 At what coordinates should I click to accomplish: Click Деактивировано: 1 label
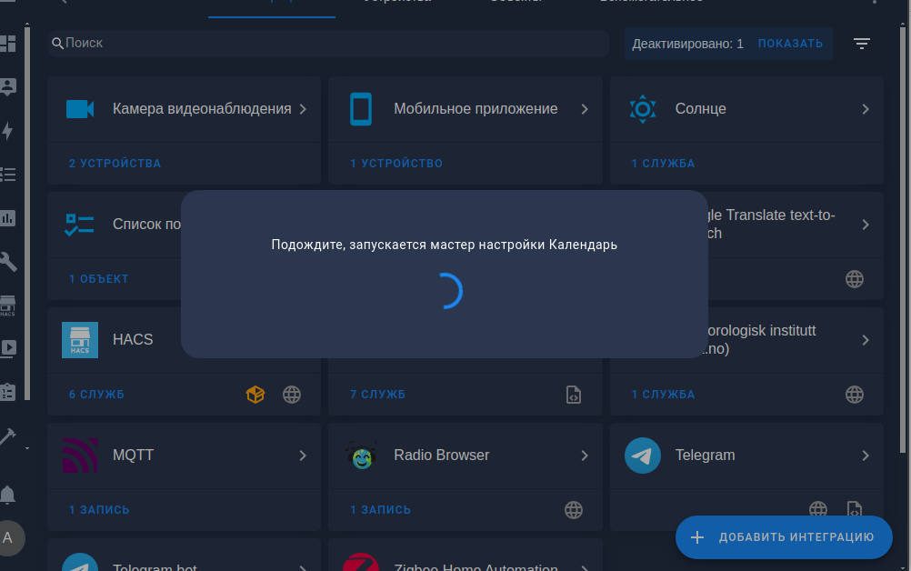pyautogui.click(x=687, y=44)
